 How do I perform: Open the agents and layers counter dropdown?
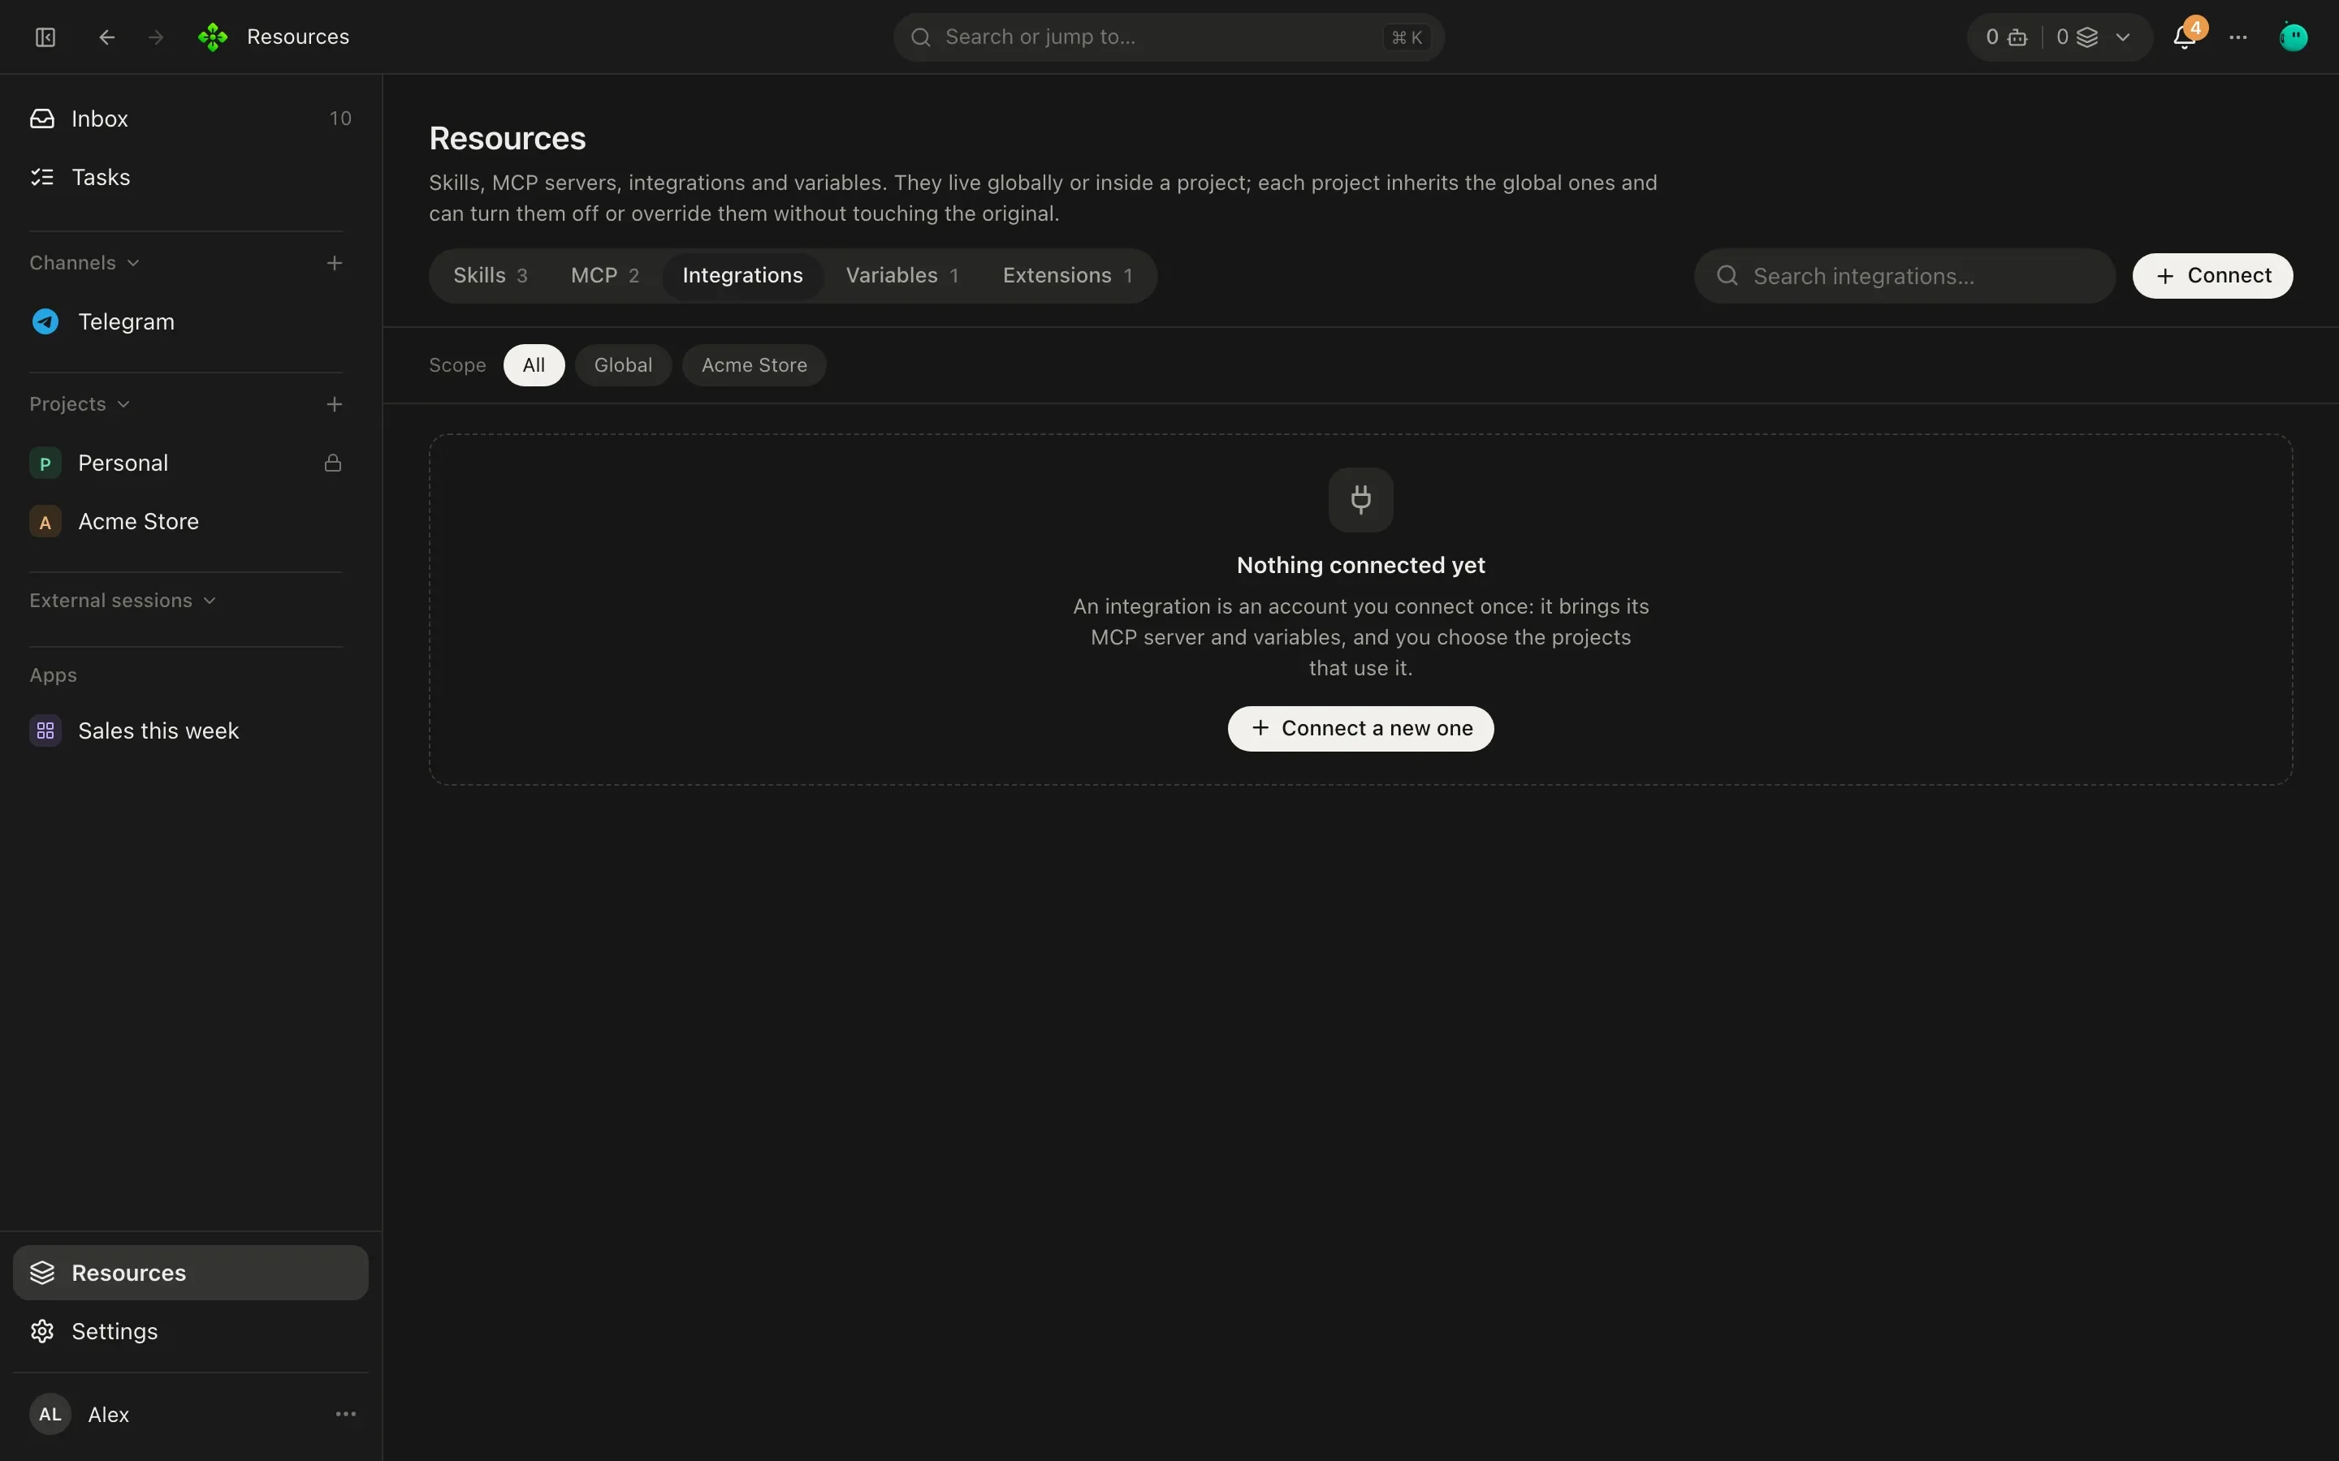(2060, 37)
